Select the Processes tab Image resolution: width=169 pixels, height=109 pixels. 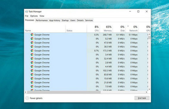click(x=29, y=20)
